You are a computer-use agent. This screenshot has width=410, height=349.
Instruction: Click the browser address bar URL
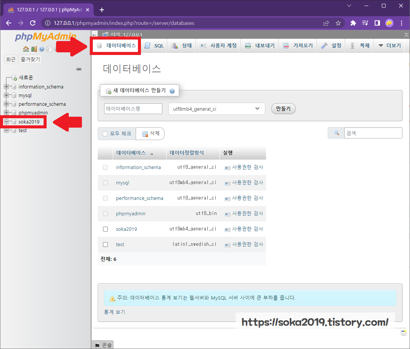pyautogui.click(x=124, y=23)
